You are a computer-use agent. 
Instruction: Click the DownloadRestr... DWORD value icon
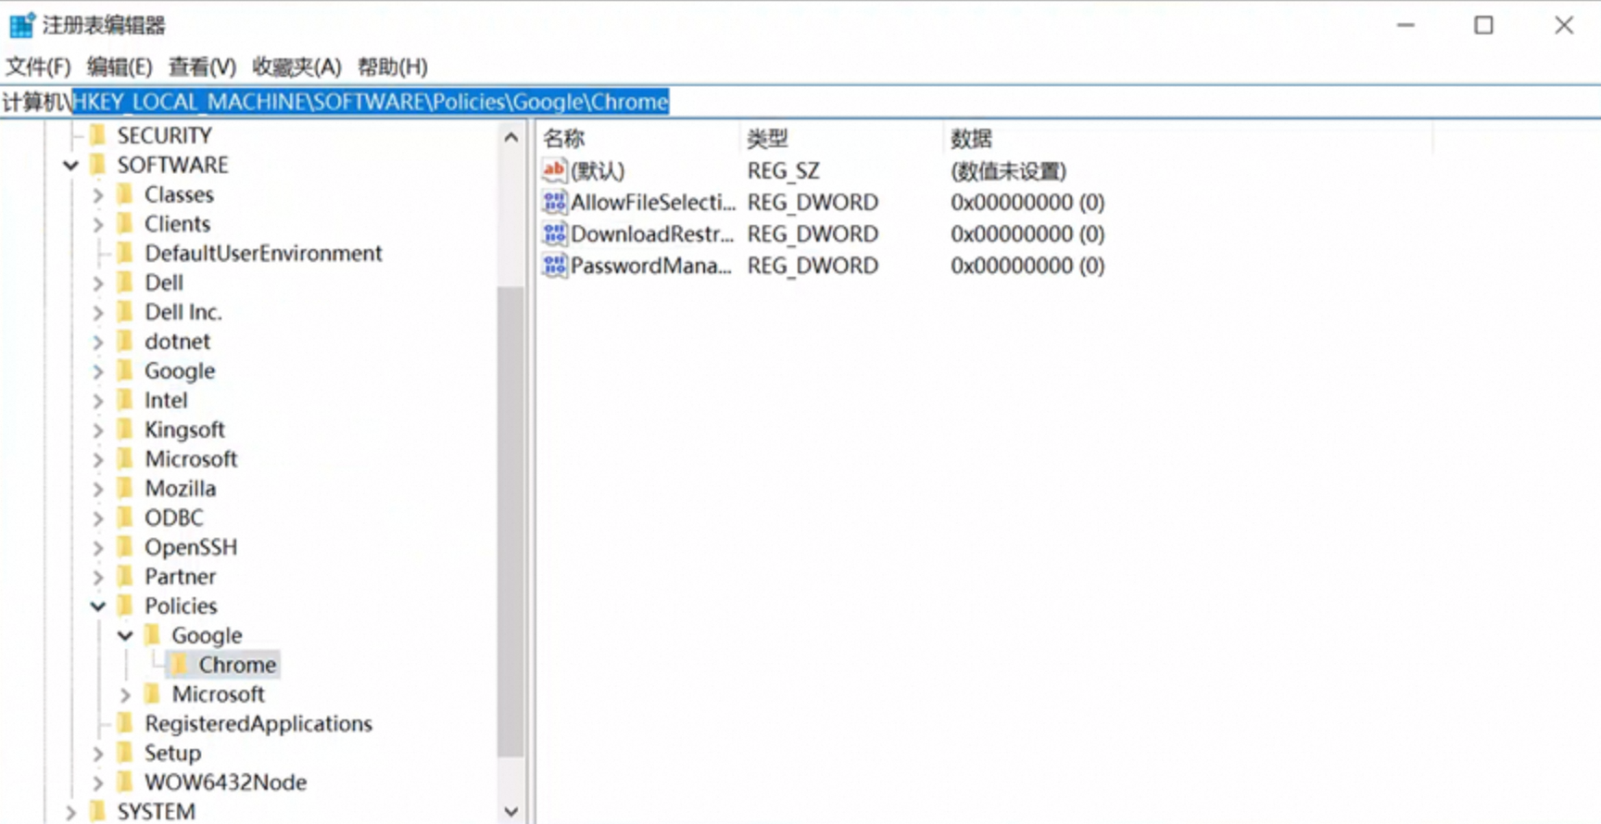point(554,233)
